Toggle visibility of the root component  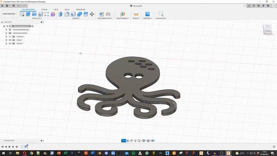point(7,26)
